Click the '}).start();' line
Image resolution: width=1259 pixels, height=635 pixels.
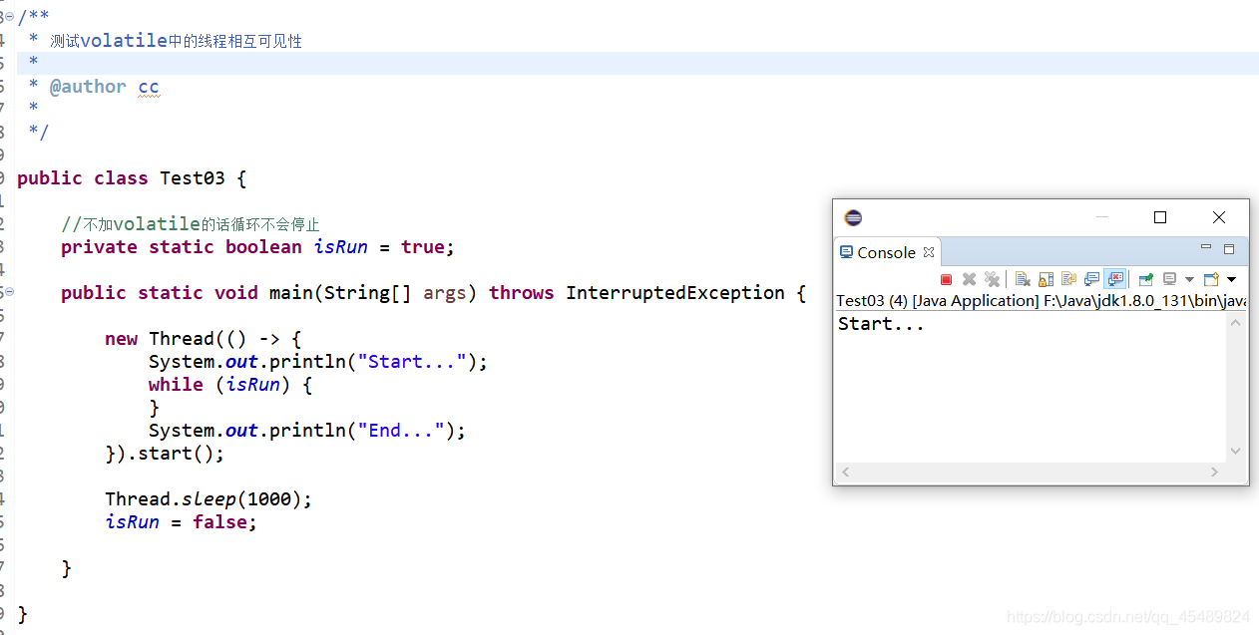click(165, 454)
